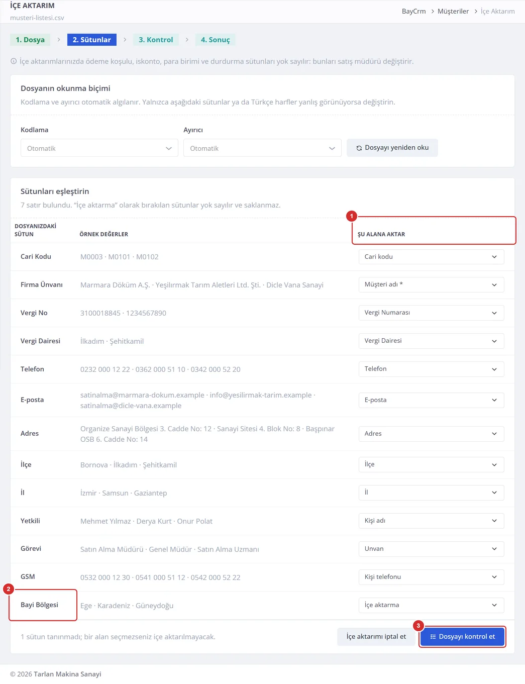Click the info icon beside the import notice
This screenshot has height=684, width=525.
[x=14, y=61]
